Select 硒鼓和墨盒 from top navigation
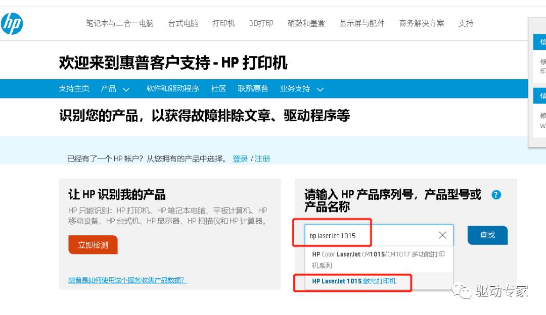The height and width of the screenshot is (315, 546). [306, 23]
